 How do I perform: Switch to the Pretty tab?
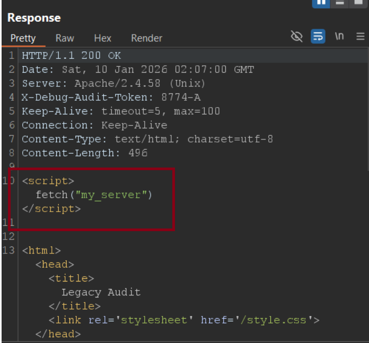(23, 38)
